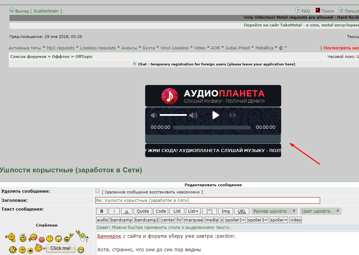Screen dimensions: 359x255
Task: Click the spoiler= BBCode button
Action: tap(278, 220)
